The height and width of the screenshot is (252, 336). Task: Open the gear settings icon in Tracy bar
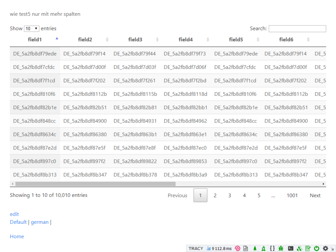(x=325, y=248)
